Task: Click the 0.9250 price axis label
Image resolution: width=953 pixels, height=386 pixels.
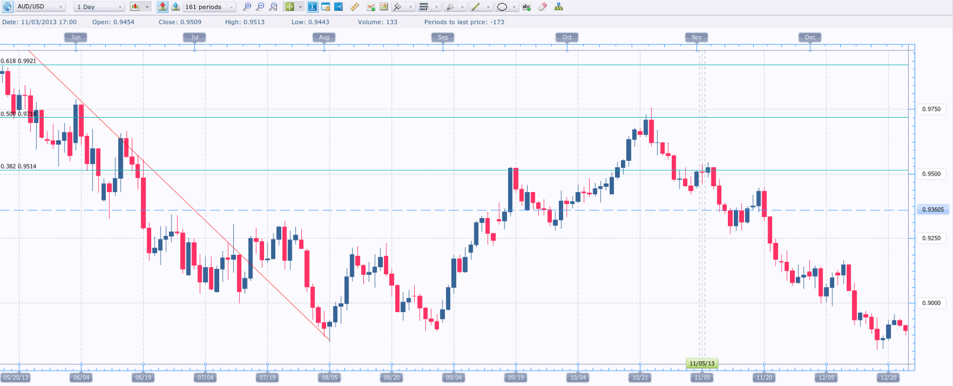Action: 932,238
